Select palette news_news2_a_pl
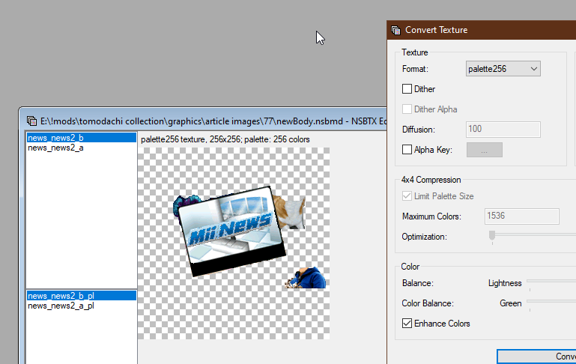 81,306
